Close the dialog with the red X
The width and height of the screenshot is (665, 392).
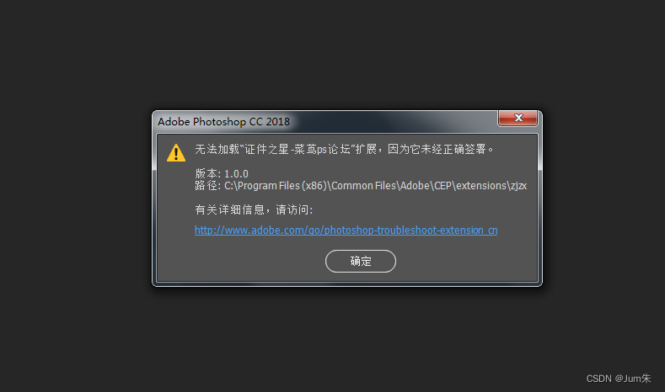[518, 118]
